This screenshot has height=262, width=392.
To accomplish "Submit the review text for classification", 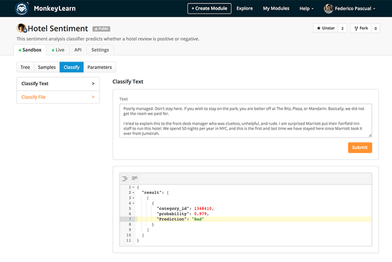I will [x=360, y=147].
